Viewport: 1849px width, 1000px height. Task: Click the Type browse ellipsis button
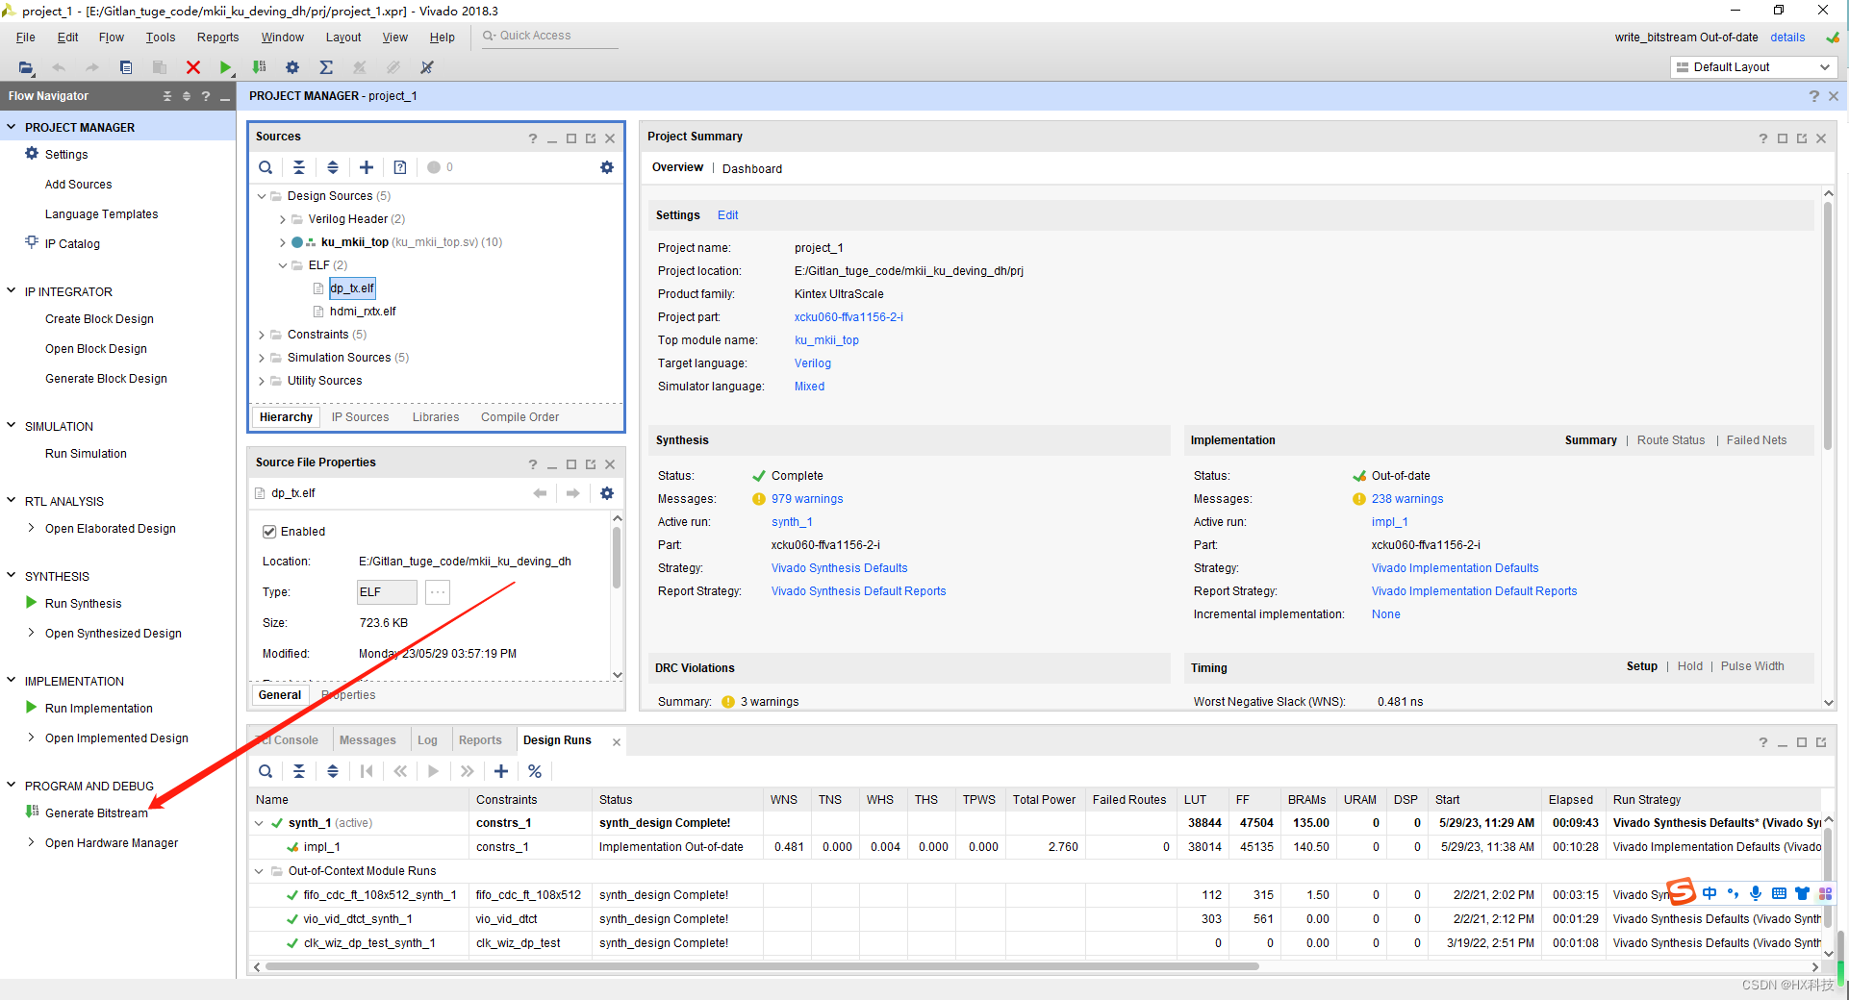click(x=438, y=592)
